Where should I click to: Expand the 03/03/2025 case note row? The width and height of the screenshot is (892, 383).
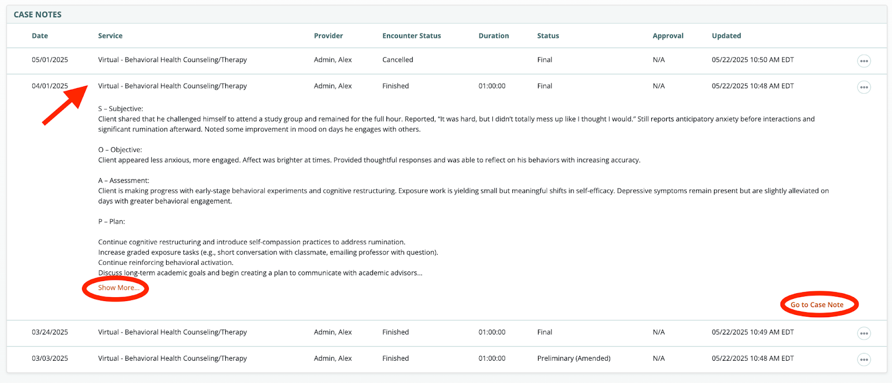pos(446,358)
